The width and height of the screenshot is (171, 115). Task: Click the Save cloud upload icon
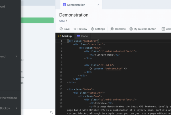tap(61, 29)
